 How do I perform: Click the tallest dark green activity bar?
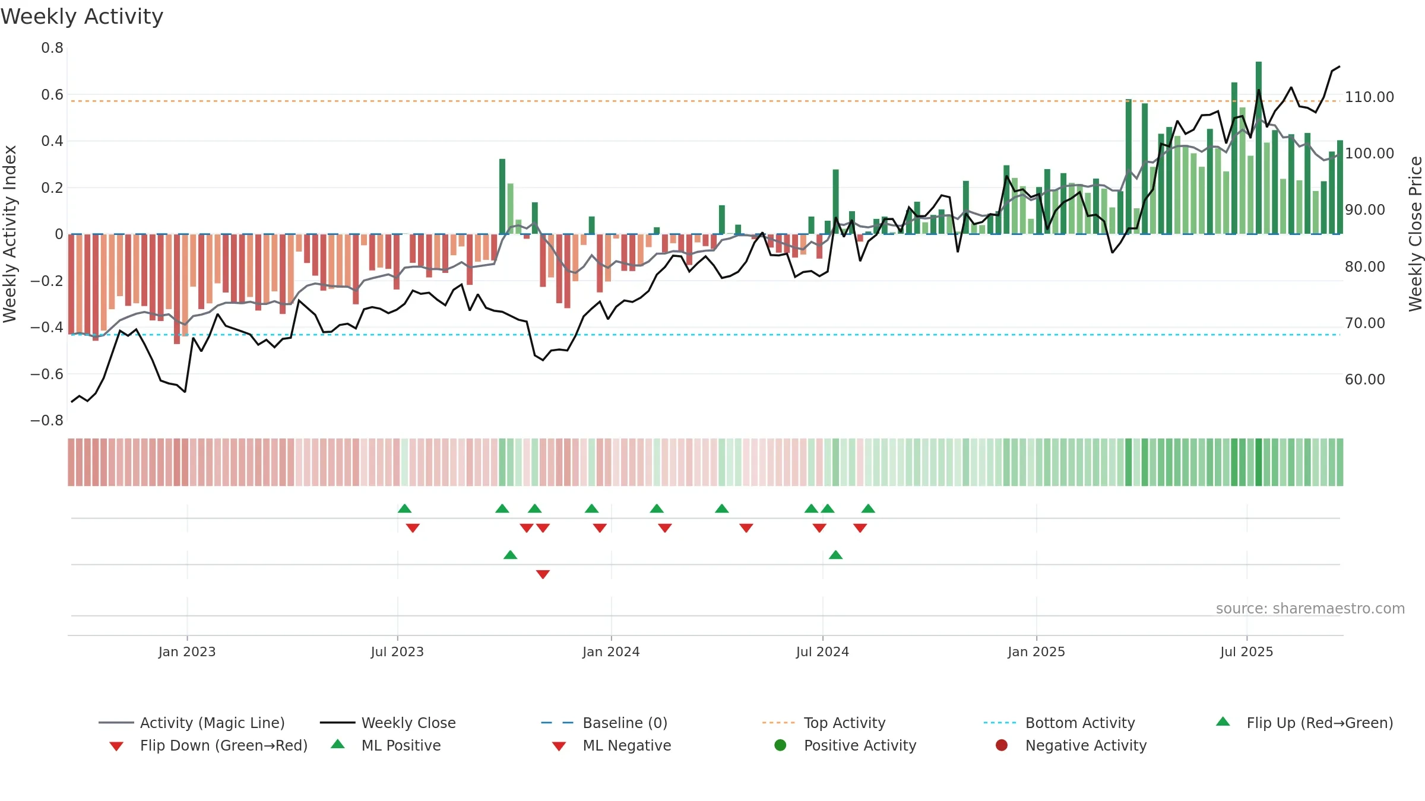1259,148
